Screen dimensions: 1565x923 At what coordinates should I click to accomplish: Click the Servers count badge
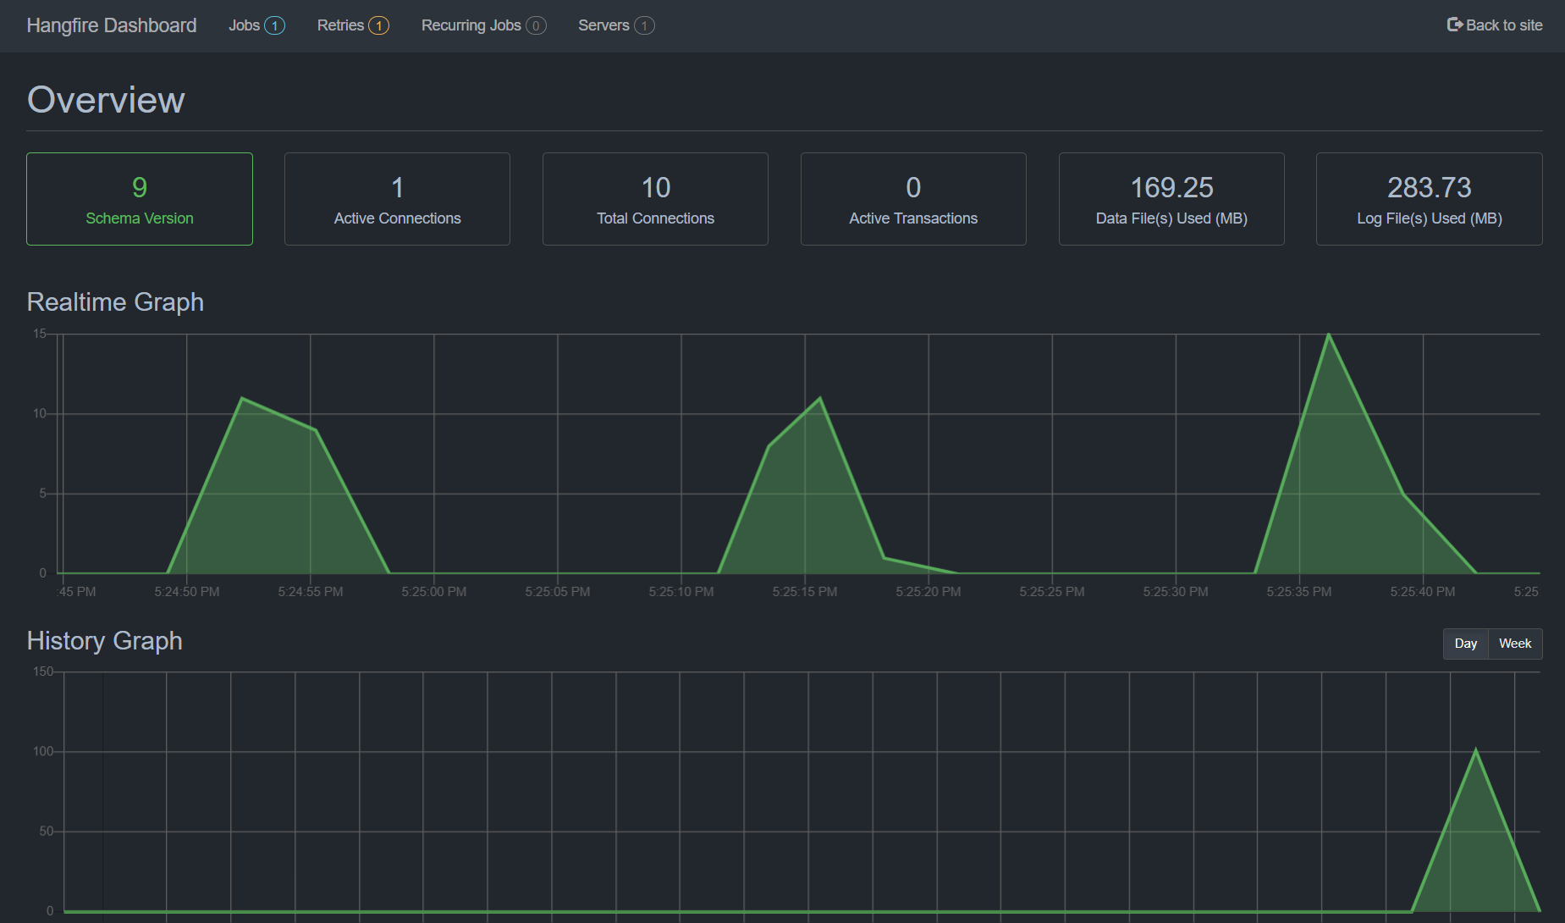644,25
